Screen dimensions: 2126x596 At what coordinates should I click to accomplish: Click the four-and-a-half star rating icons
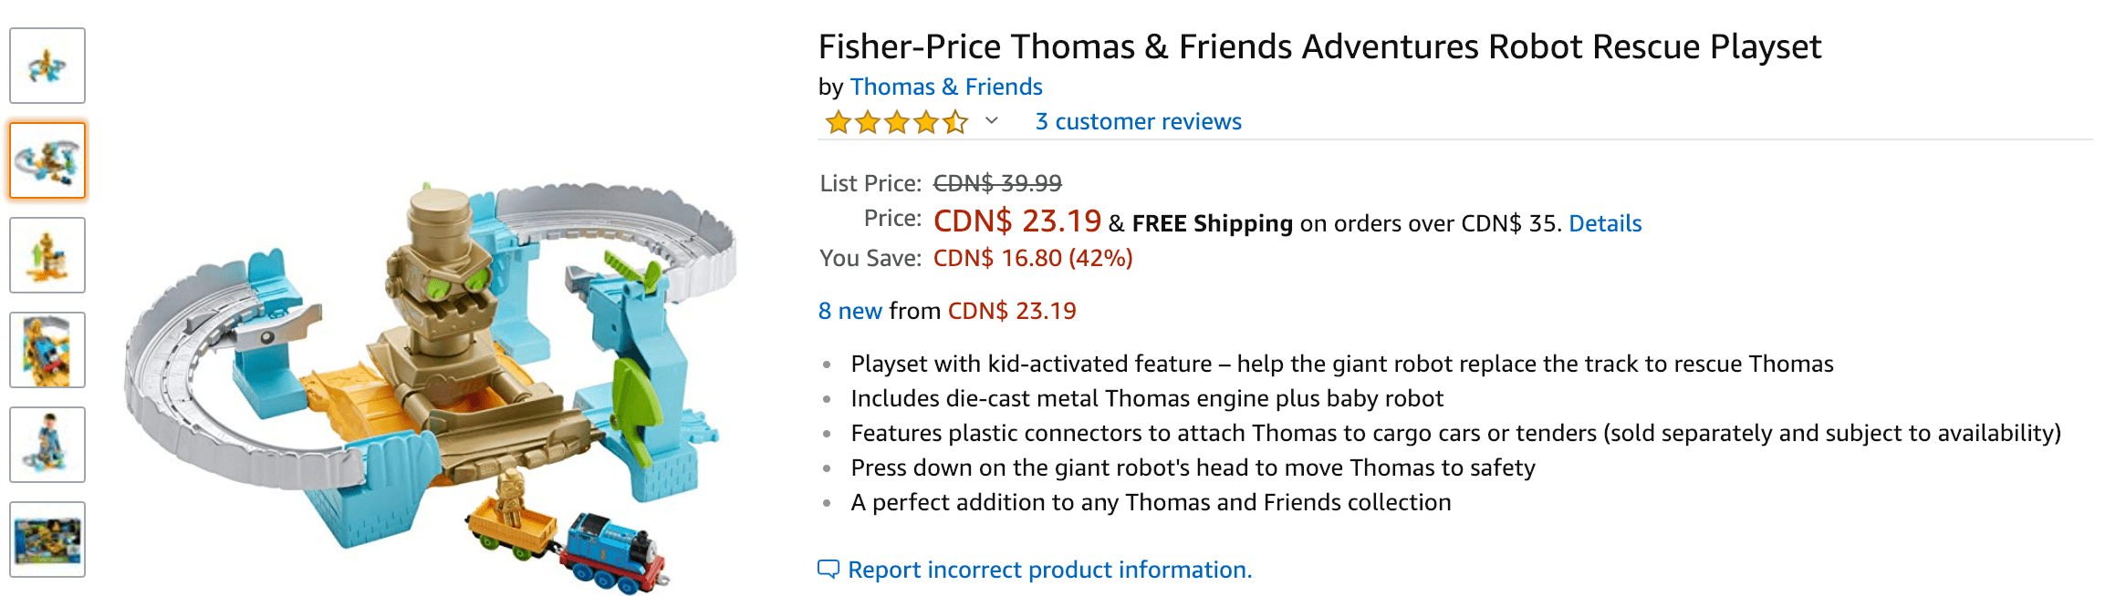896,121
